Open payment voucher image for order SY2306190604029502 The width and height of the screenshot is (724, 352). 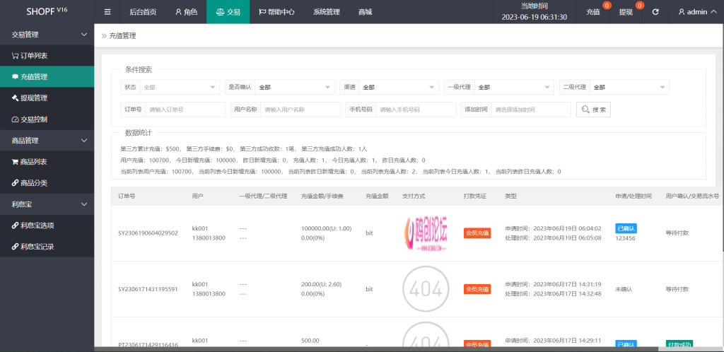(425, 233)
